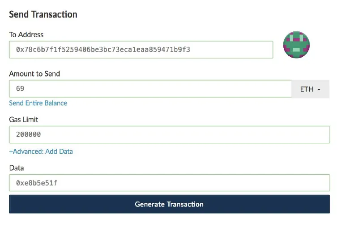This screenshot has width=350, height=227.
Task: Open the ETH currency unit dropdown
Action: [x=310, y=89]
